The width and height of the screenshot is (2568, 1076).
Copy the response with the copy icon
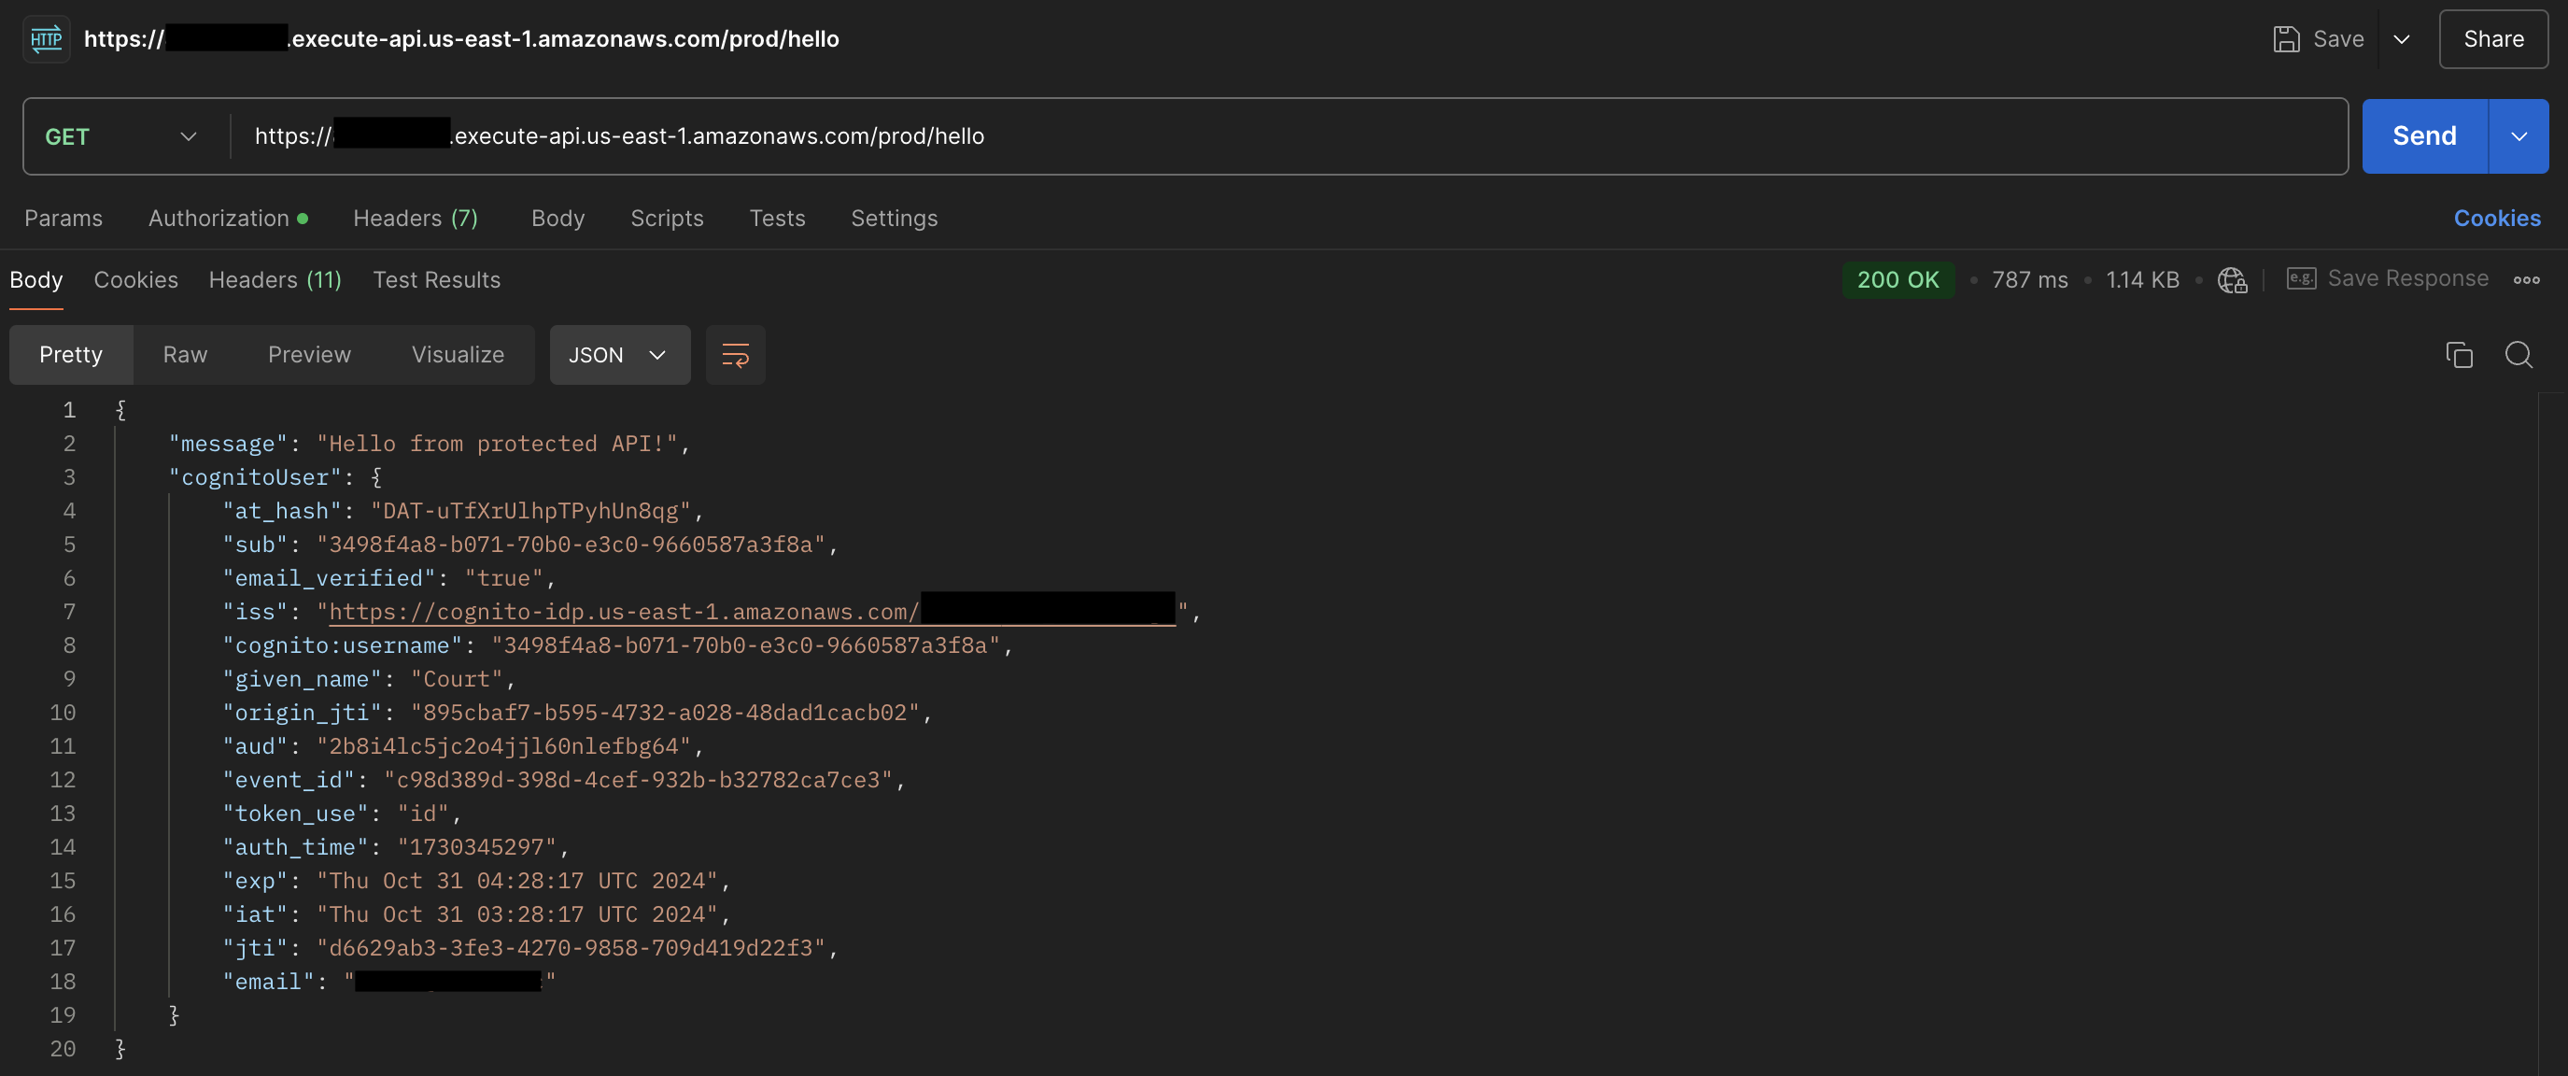2460,355
